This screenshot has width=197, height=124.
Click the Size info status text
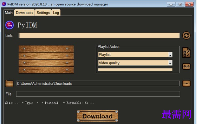12,103
